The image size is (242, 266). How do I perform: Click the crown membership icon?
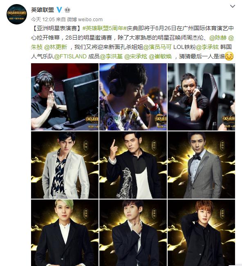[x=67, y=10]
